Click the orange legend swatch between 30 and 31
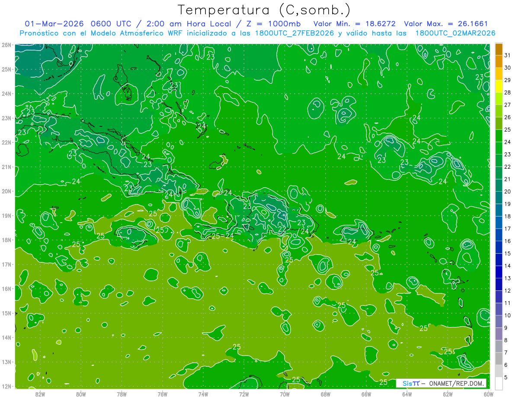Image resolution: width=519 pixels, height=400 pixels. tap(499, 61)
